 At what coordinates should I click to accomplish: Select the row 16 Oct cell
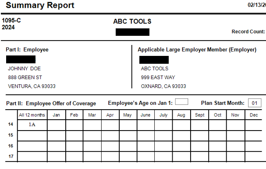point(218,146)
